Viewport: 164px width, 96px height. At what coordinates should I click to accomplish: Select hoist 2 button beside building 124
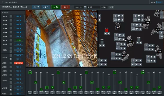coord(118,44)
